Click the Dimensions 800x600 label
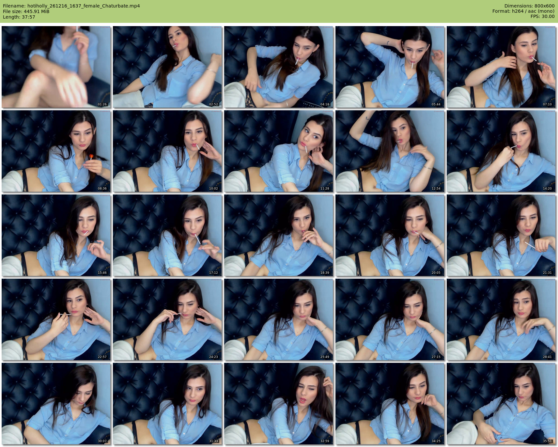Viewport: 558px width, 447px height. pyautogui.click(x=529, y=6)
